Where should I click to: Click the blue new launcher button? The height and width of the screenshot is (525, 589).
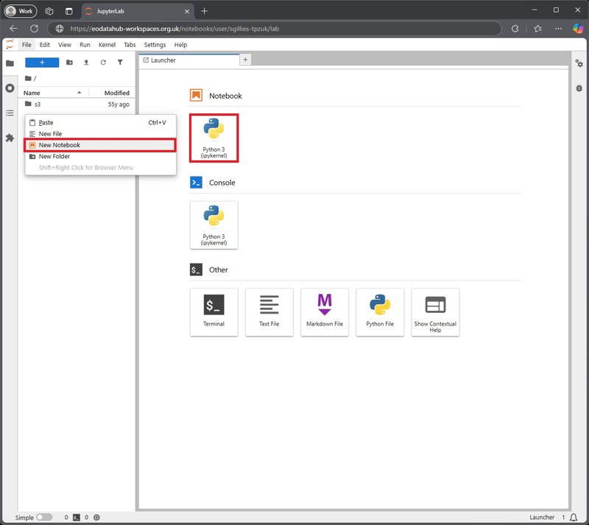42,63
